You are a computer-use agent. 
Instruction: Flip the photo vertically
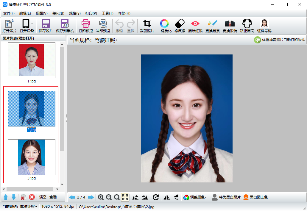click(x=176, y=197)
